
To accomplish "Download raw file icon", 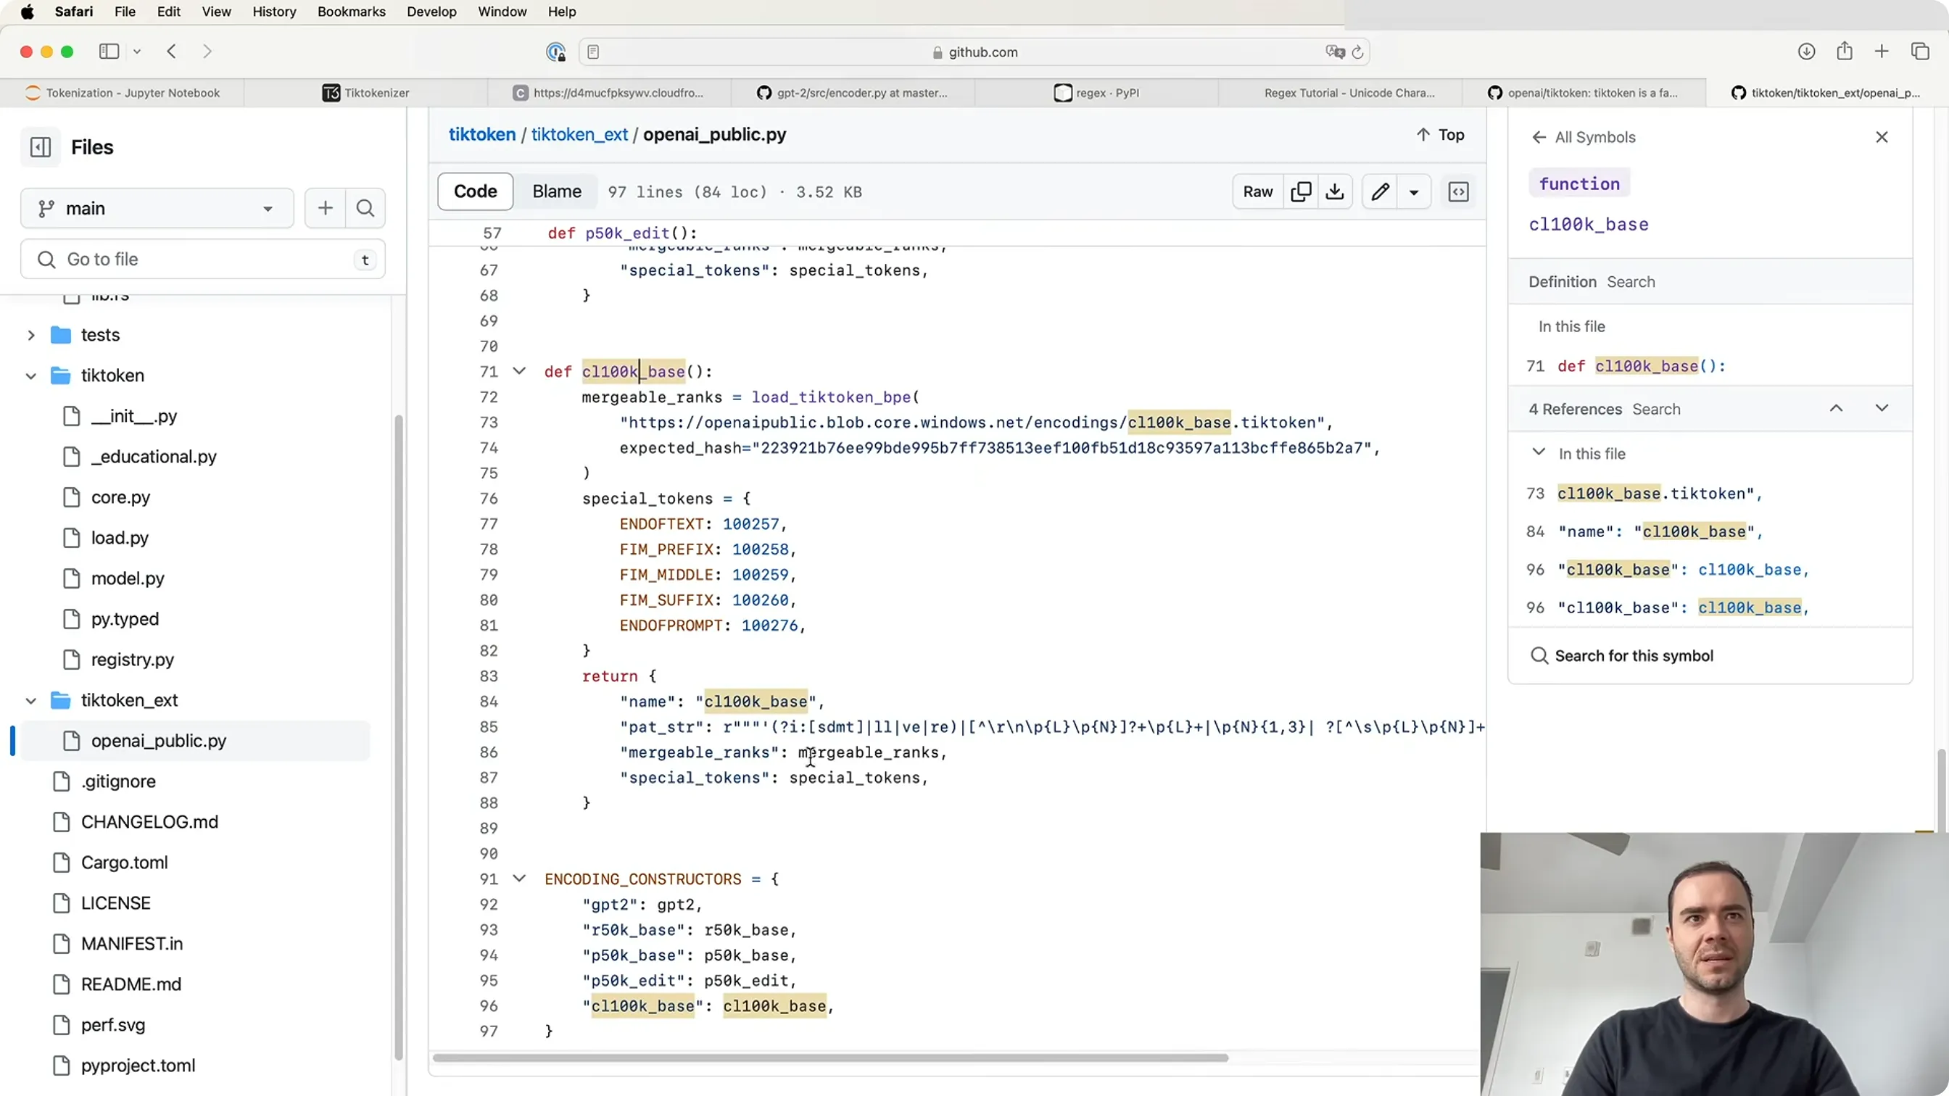I will 1336,191.
